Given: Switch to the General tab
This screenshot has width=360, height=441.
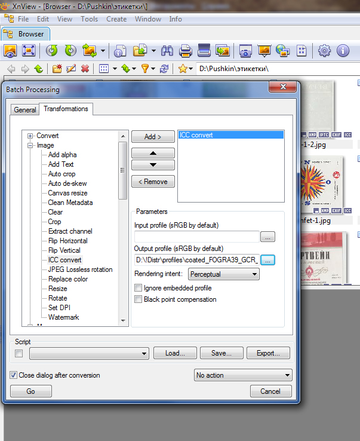Looking at the screenshot, I should (24, 110).
